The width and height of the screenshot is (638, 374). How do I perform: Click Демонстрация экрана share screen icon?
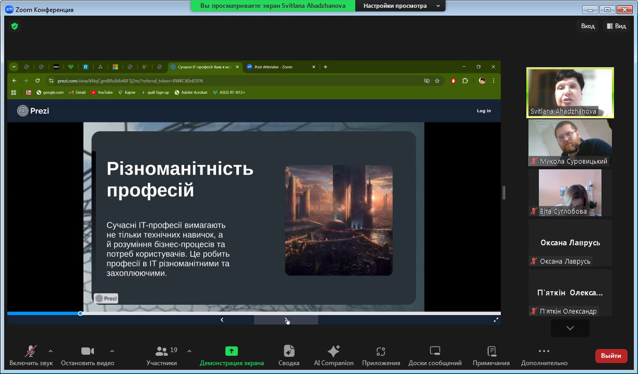[x=232, y=351]
